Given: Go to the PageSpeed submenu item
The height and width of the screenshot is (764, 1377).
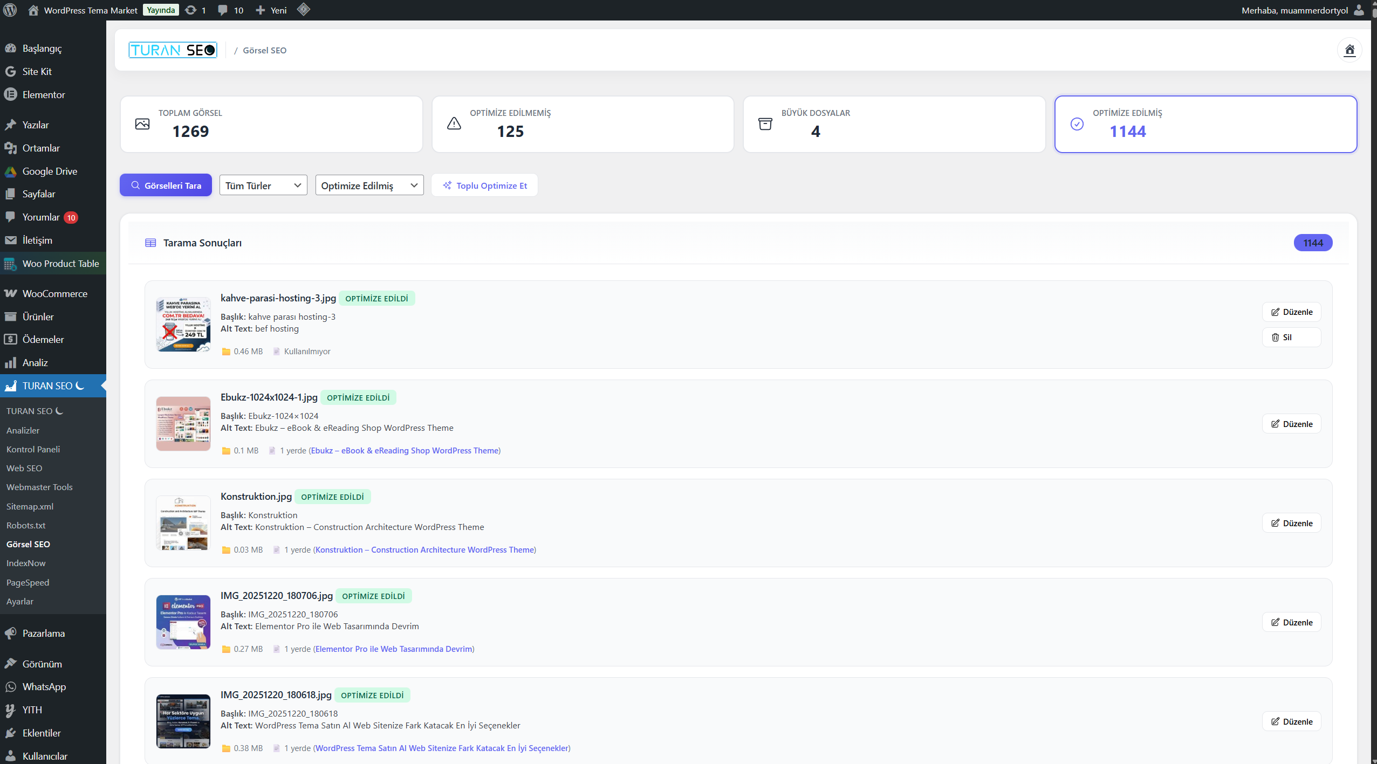Looking at the screenshot, I should click(28, 582).
